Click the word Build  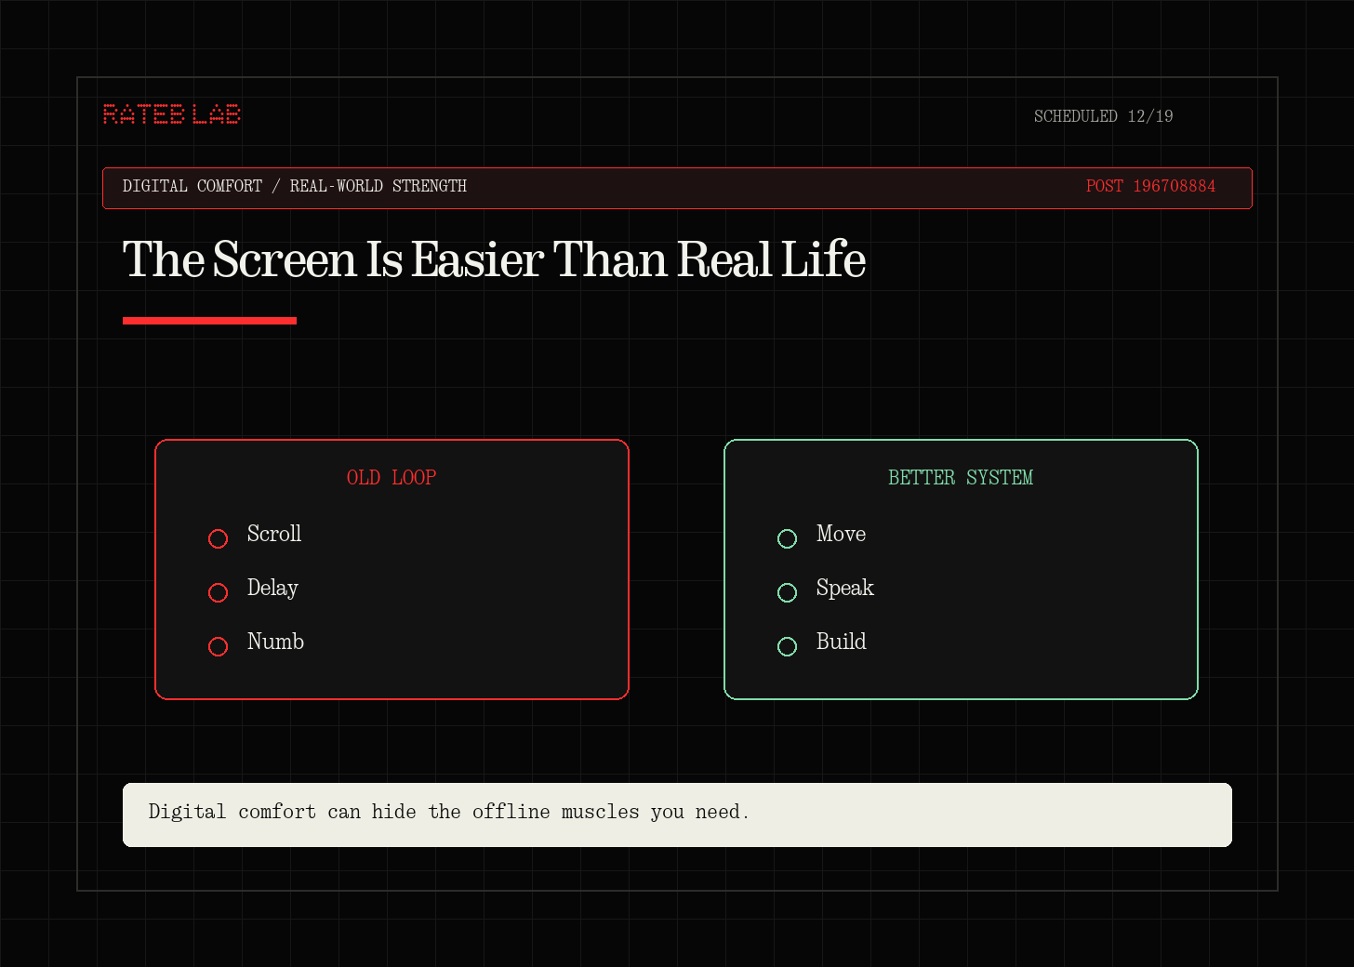(x=842, y=642)
